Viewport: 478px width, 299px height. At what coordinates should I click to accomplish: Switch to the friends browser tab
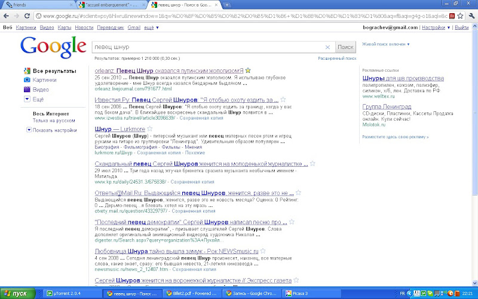pyautogui.click(x=38, y=5)
